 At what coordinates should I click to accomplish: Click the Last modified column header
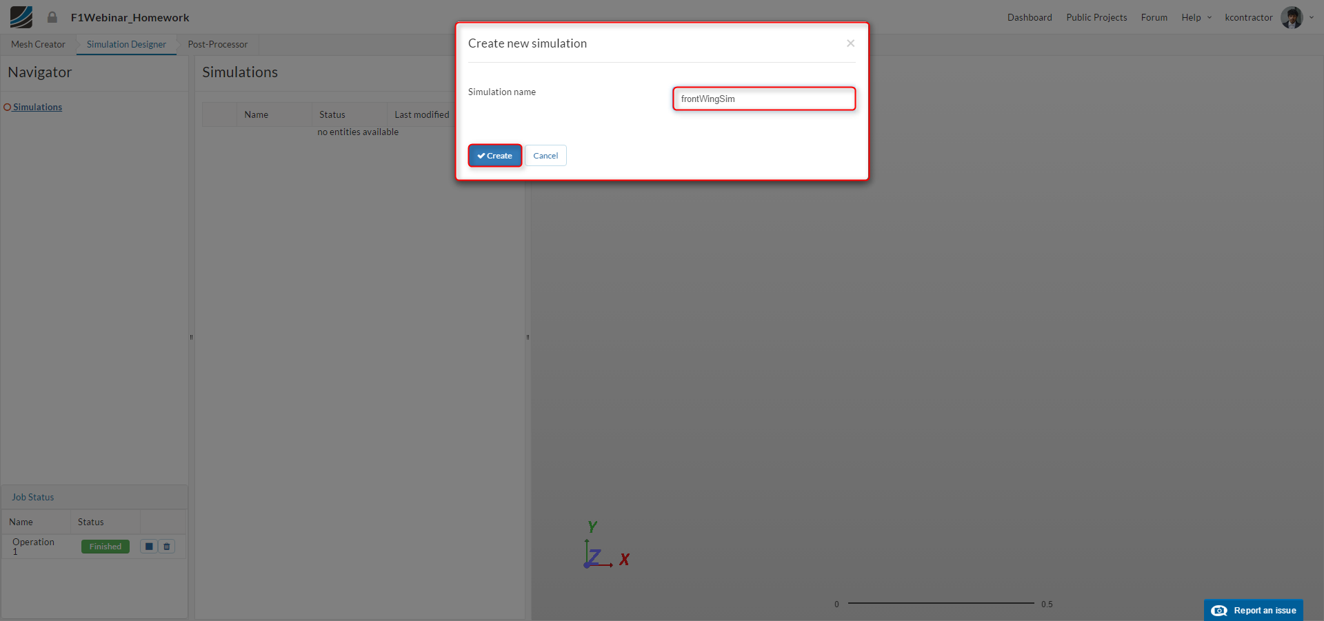click(421, 114)
